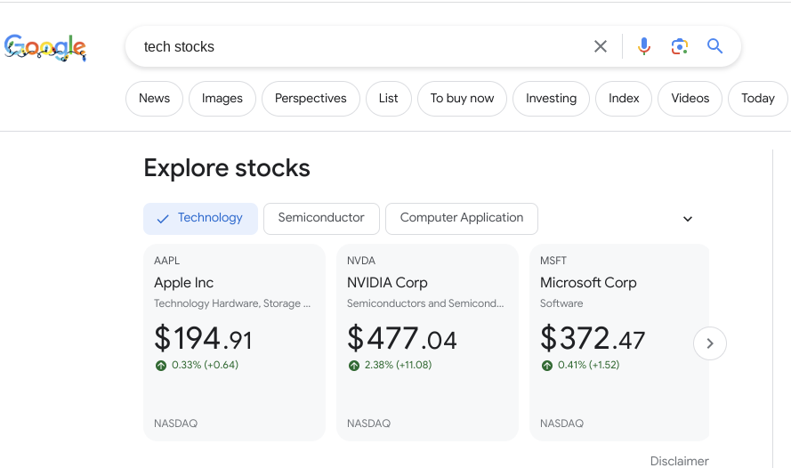The height and width of the screenshot is (468, 791).
Task: Choose the Today filter chip
Action: click(758, 99)
